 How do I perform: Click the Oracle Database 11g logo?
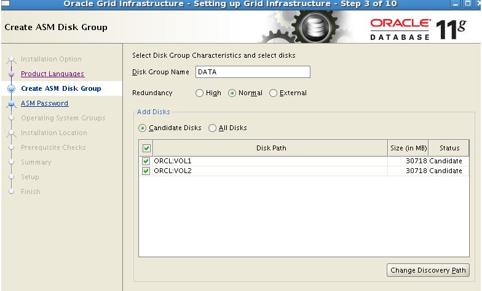pyautogui.click(x=418, y=29)
